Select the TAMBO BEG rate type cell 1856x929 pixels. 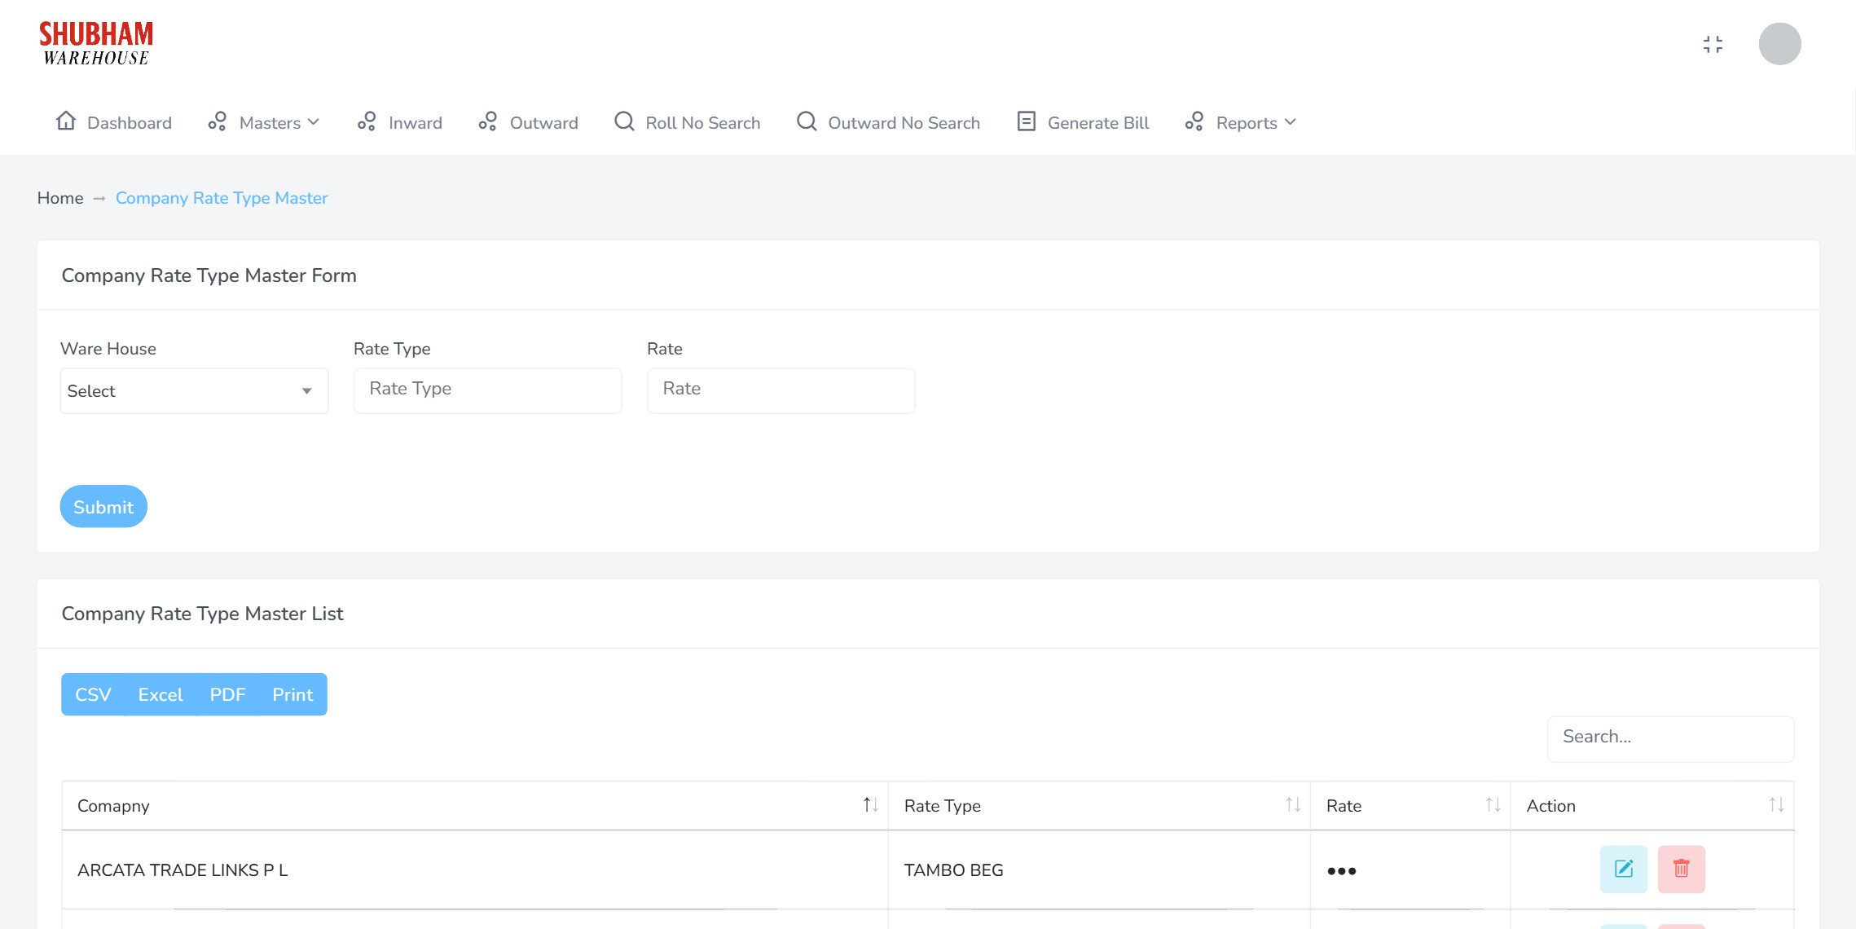click(x=1099, y=870)
